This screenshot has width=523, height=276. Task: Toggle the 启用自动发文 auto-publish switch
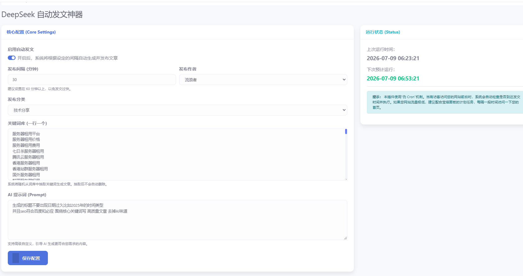(12, 58)
